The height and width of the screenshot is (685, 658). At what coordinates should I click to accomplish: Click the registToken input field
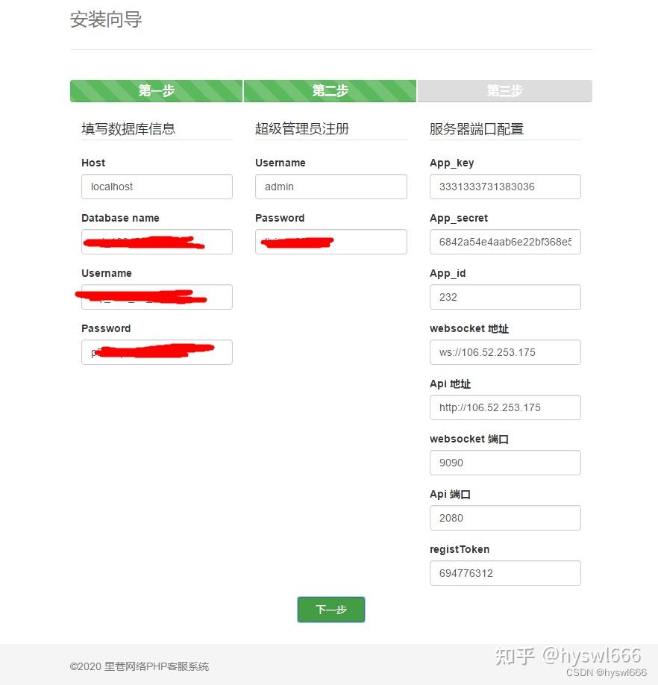point(505,573)
